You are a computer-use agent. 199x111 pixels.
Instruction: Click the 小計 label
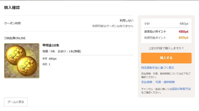click(147, 24)
